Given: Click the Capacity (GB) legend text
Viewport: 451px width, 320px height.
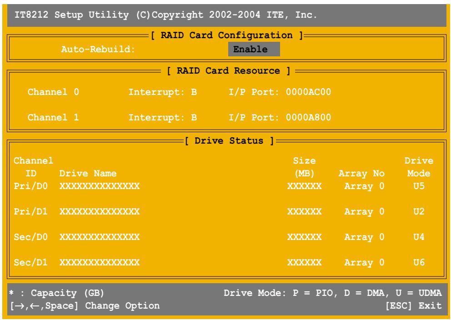Looking at the screenshot, I should click(56, 293).
